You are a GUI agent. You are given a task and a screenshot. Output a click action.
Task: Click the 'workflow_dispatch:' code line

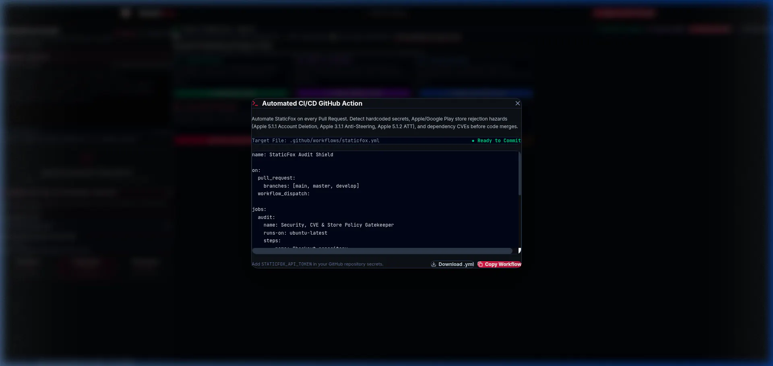(x=284, y=194)
